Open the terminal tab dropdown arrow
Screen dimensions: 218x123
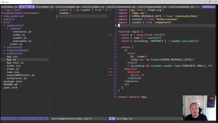tap(39, 2)
